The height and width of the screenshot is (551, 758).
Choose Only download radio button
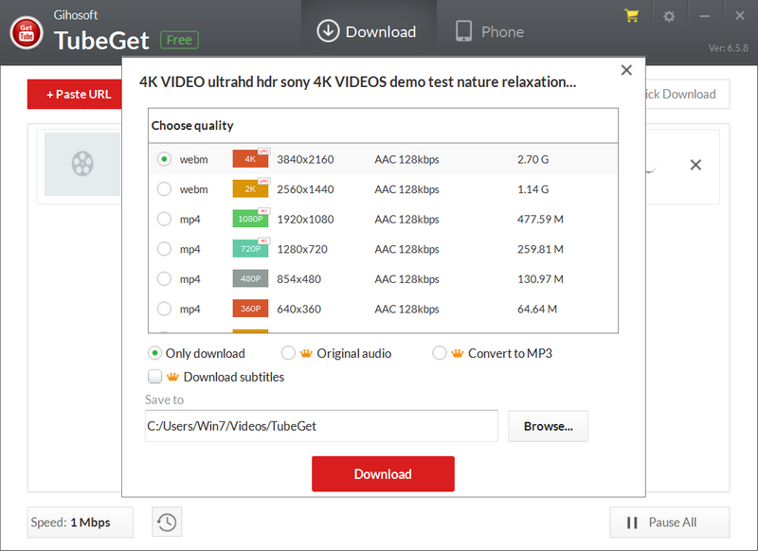[154, 353]
